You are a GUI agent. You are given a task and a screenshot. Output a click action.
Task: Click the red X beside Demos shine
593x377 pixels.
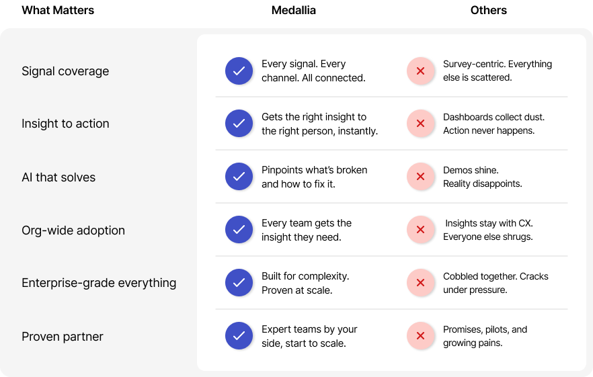click(420, 177)
